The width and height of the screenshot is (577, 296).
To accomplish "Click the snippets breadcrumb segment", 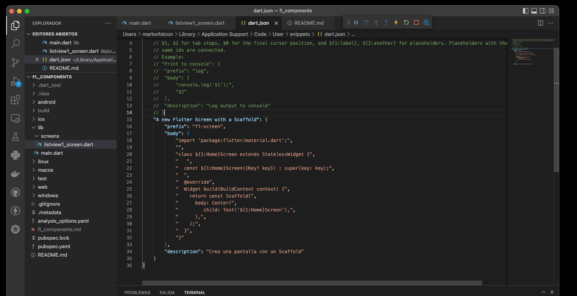I will (x=300, y=34).
